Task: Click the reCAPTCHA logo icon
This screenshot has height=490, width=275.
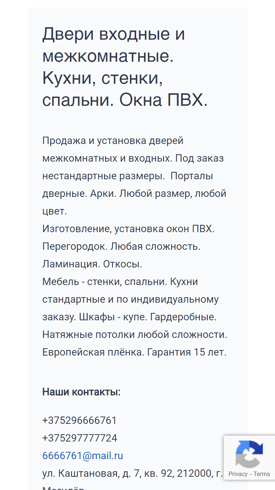Action: [249, 454]
